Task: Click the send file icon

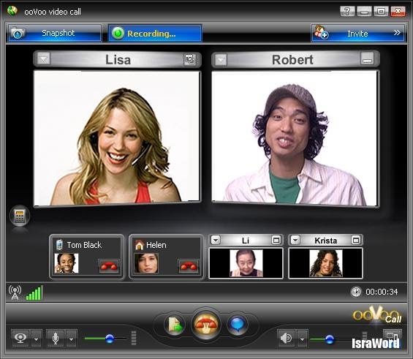Action: click(175, 324)
